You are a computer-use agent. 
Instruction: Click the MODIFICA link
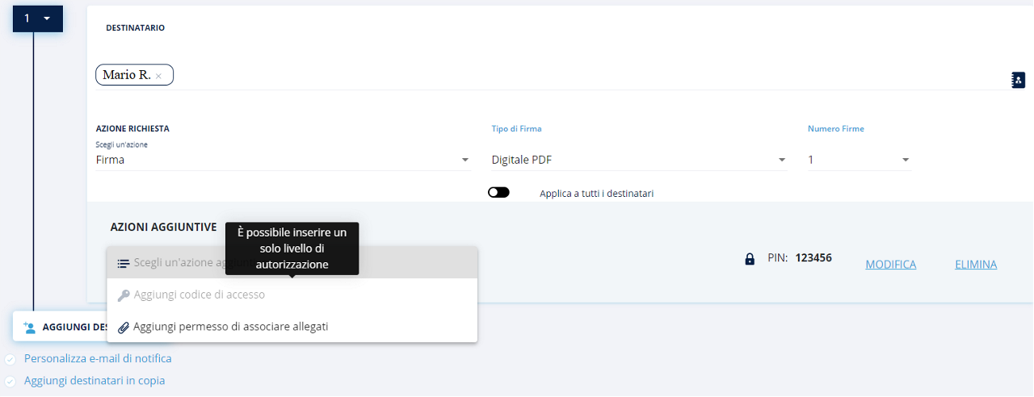890,265
